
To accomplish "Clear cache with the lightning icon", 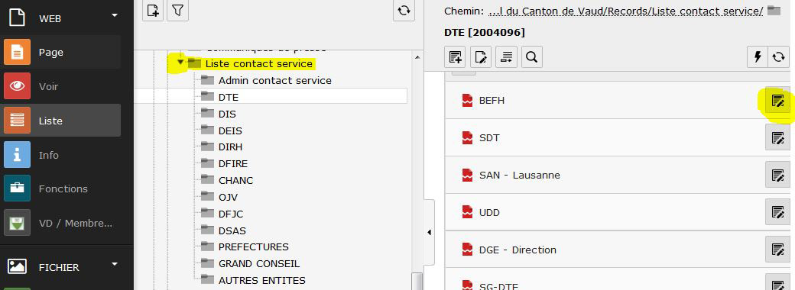I will pyautogui.click(x=758, y=57).
